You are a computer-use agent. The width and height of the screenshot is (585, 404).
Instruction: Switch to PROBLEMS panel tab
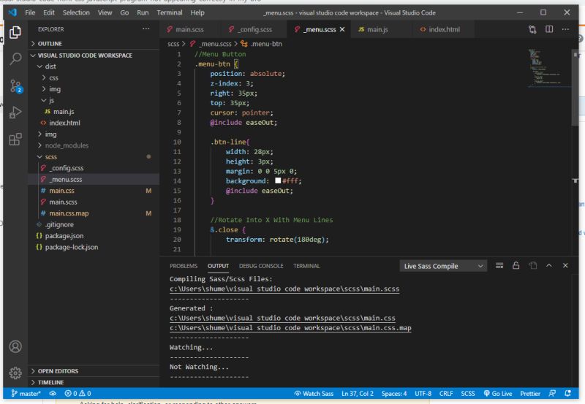coord(184,266)
